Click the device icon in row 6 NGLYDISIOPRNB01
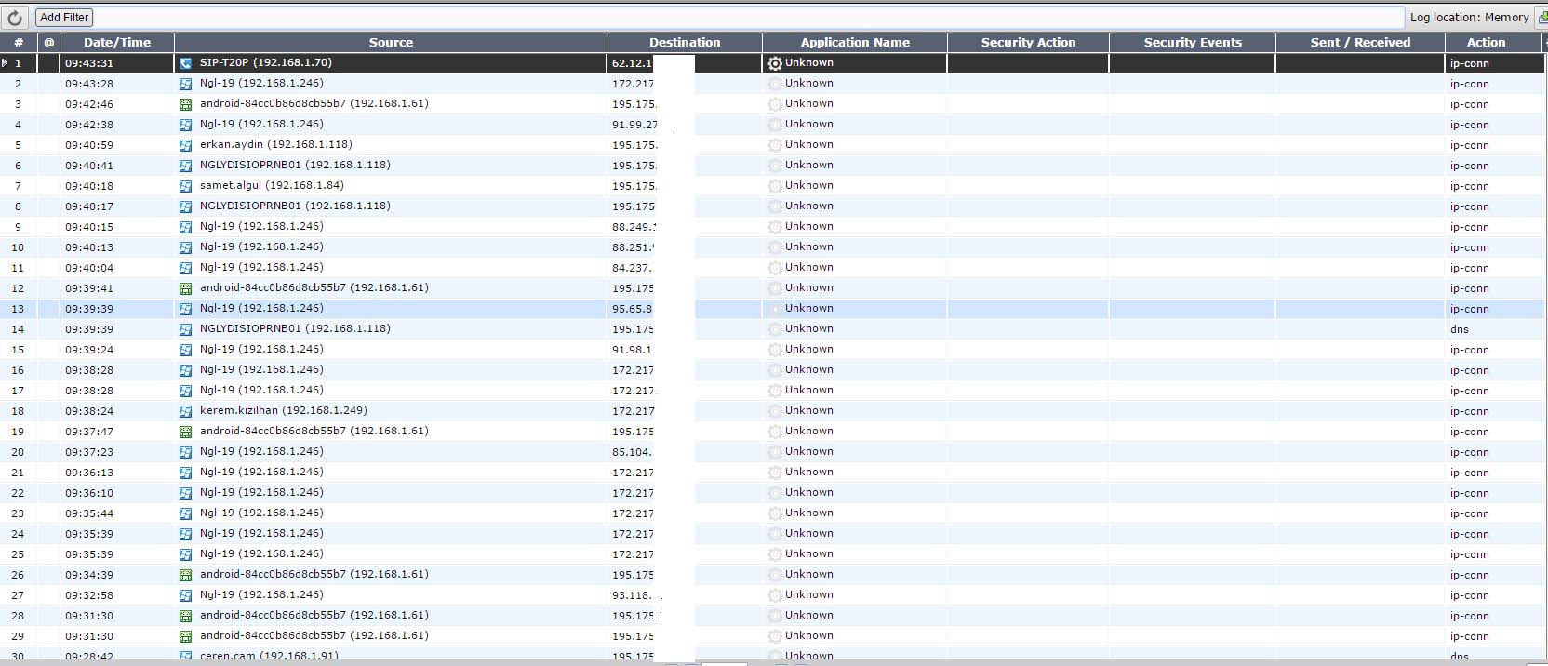Viewport: 1548px width, 666px height. (185, 166)
